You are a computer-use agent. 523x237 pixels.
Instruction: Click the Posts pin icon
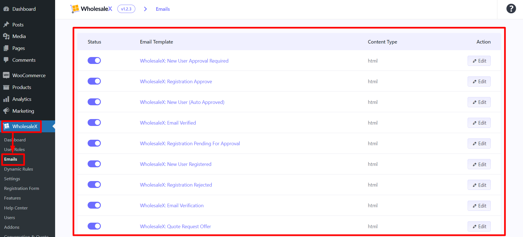pyautogui.click(x=6, y=25)
